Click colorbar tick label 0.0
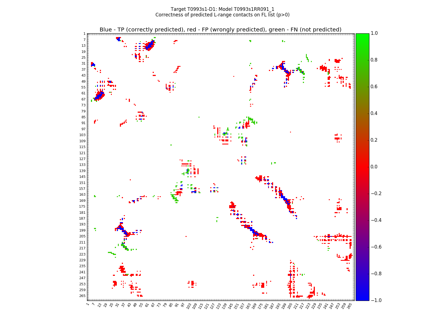 (x=374, y=167)
